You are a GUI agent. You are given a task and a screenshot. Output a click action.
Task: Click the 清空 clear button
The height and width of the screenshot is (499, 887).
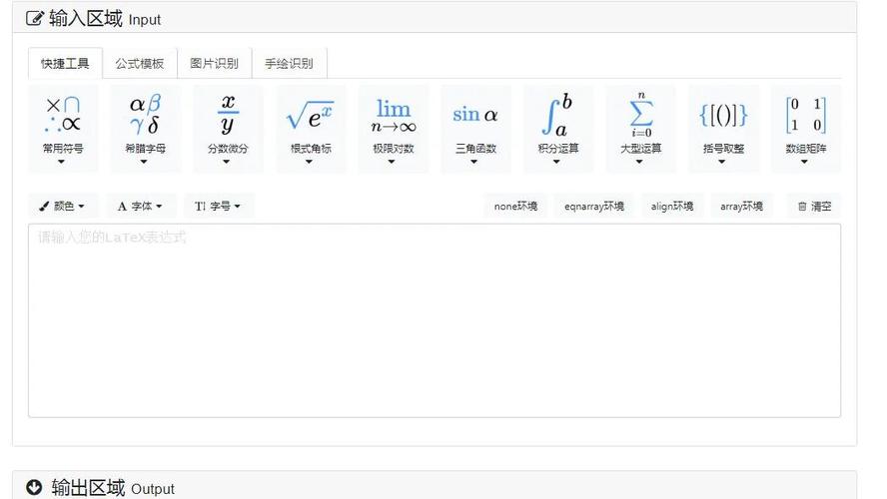tap(814, 207)
